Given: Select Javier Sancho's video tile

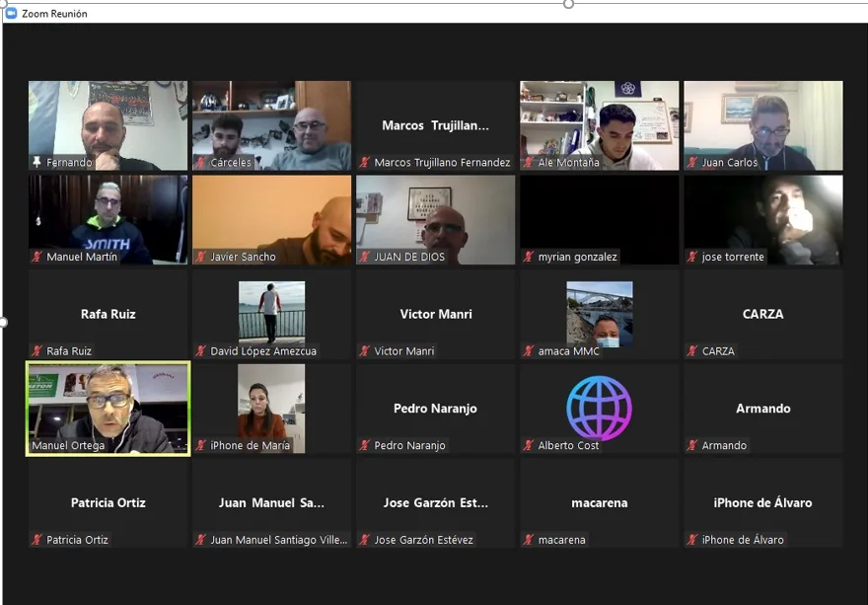Looking at the screenshot, I should (x=271, y=219).
